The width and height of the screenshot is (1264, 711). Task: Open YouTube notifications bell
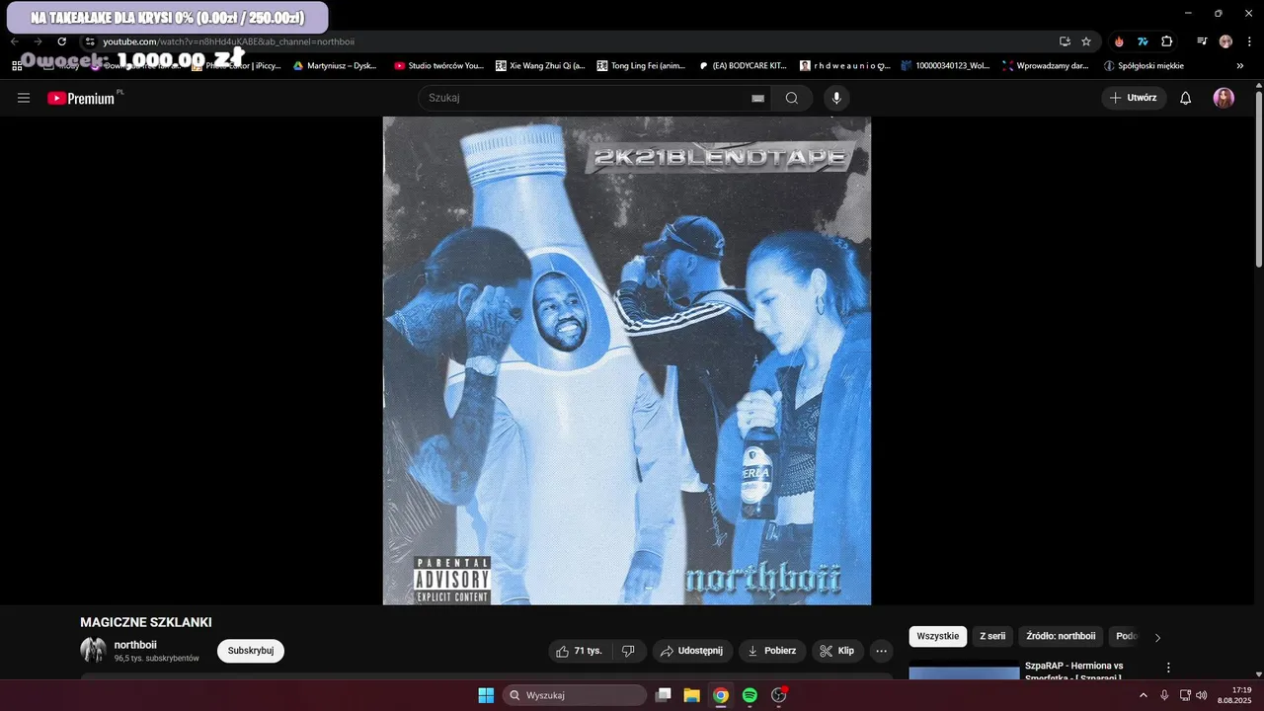pos(1186,98)
